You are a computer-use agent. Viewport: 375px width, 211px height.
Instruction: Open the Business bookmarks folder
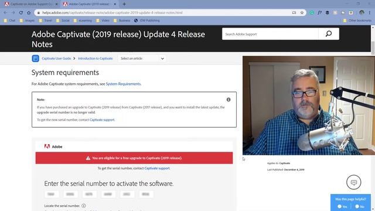tap(122, 21)
